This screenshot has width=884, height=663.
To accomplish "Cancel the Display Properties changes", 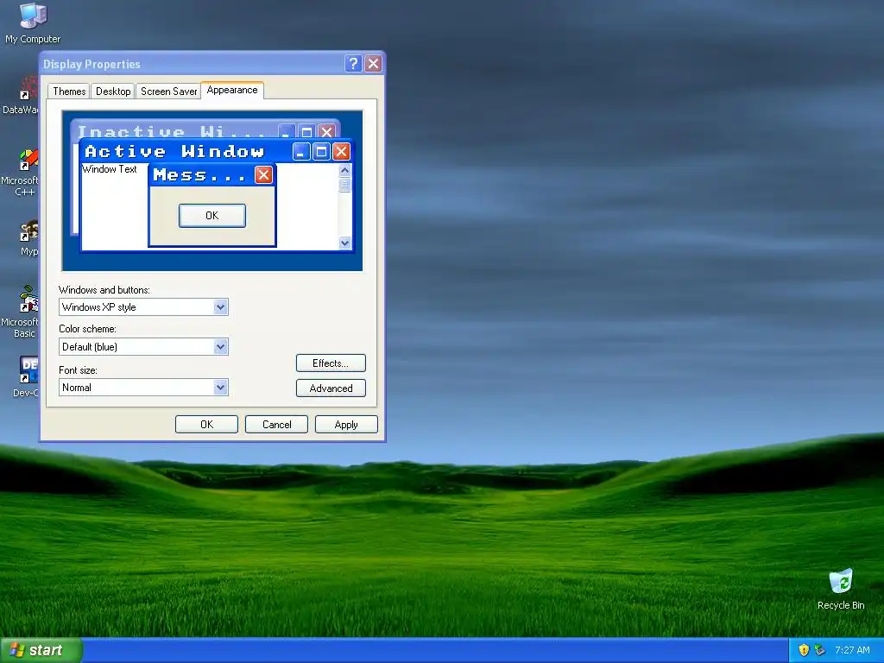I will 276,425.
